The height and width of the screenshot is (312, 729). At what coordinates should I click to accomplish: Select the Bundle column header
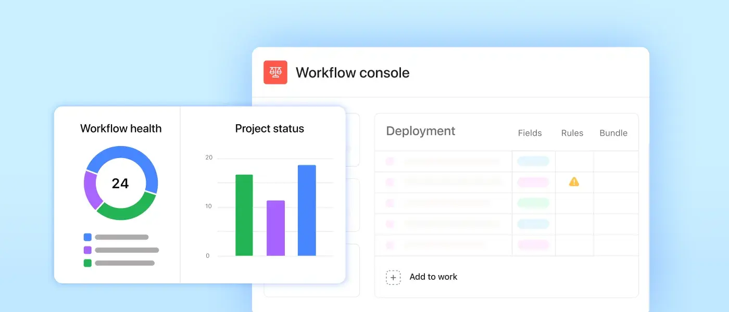[x=613, y=133]
